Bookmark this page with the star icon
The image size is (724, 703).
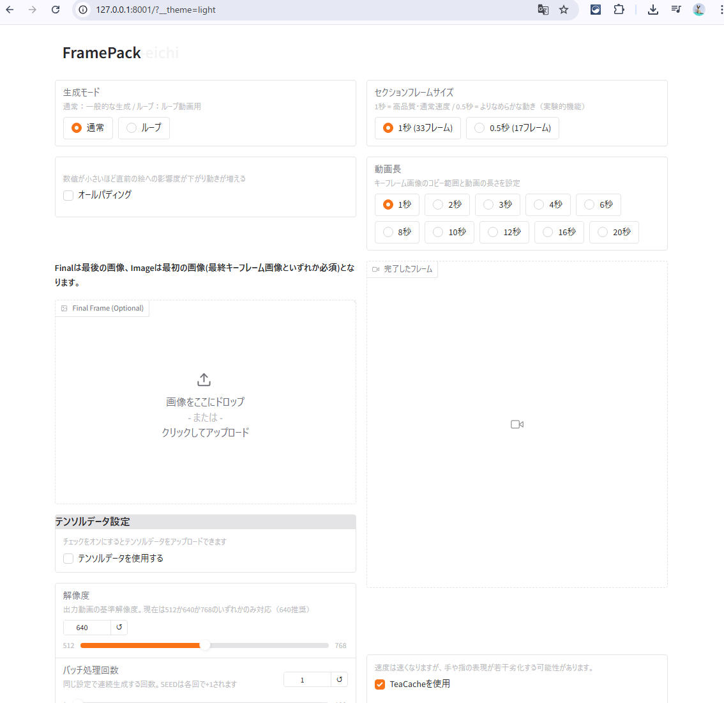(x=564, y=10)
